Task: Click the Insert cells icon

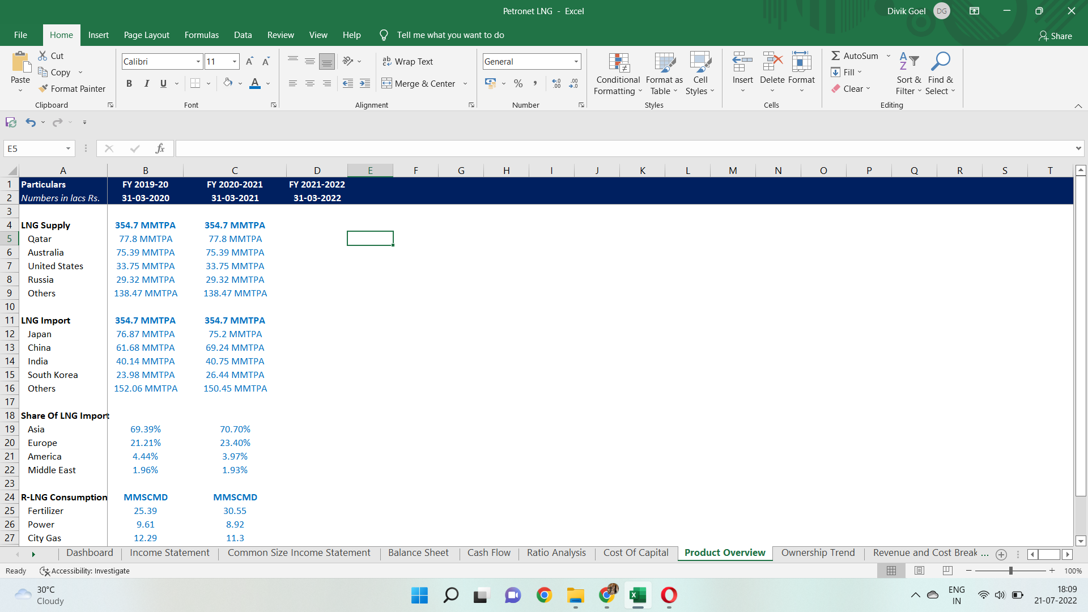Action: tap(742, 61)
